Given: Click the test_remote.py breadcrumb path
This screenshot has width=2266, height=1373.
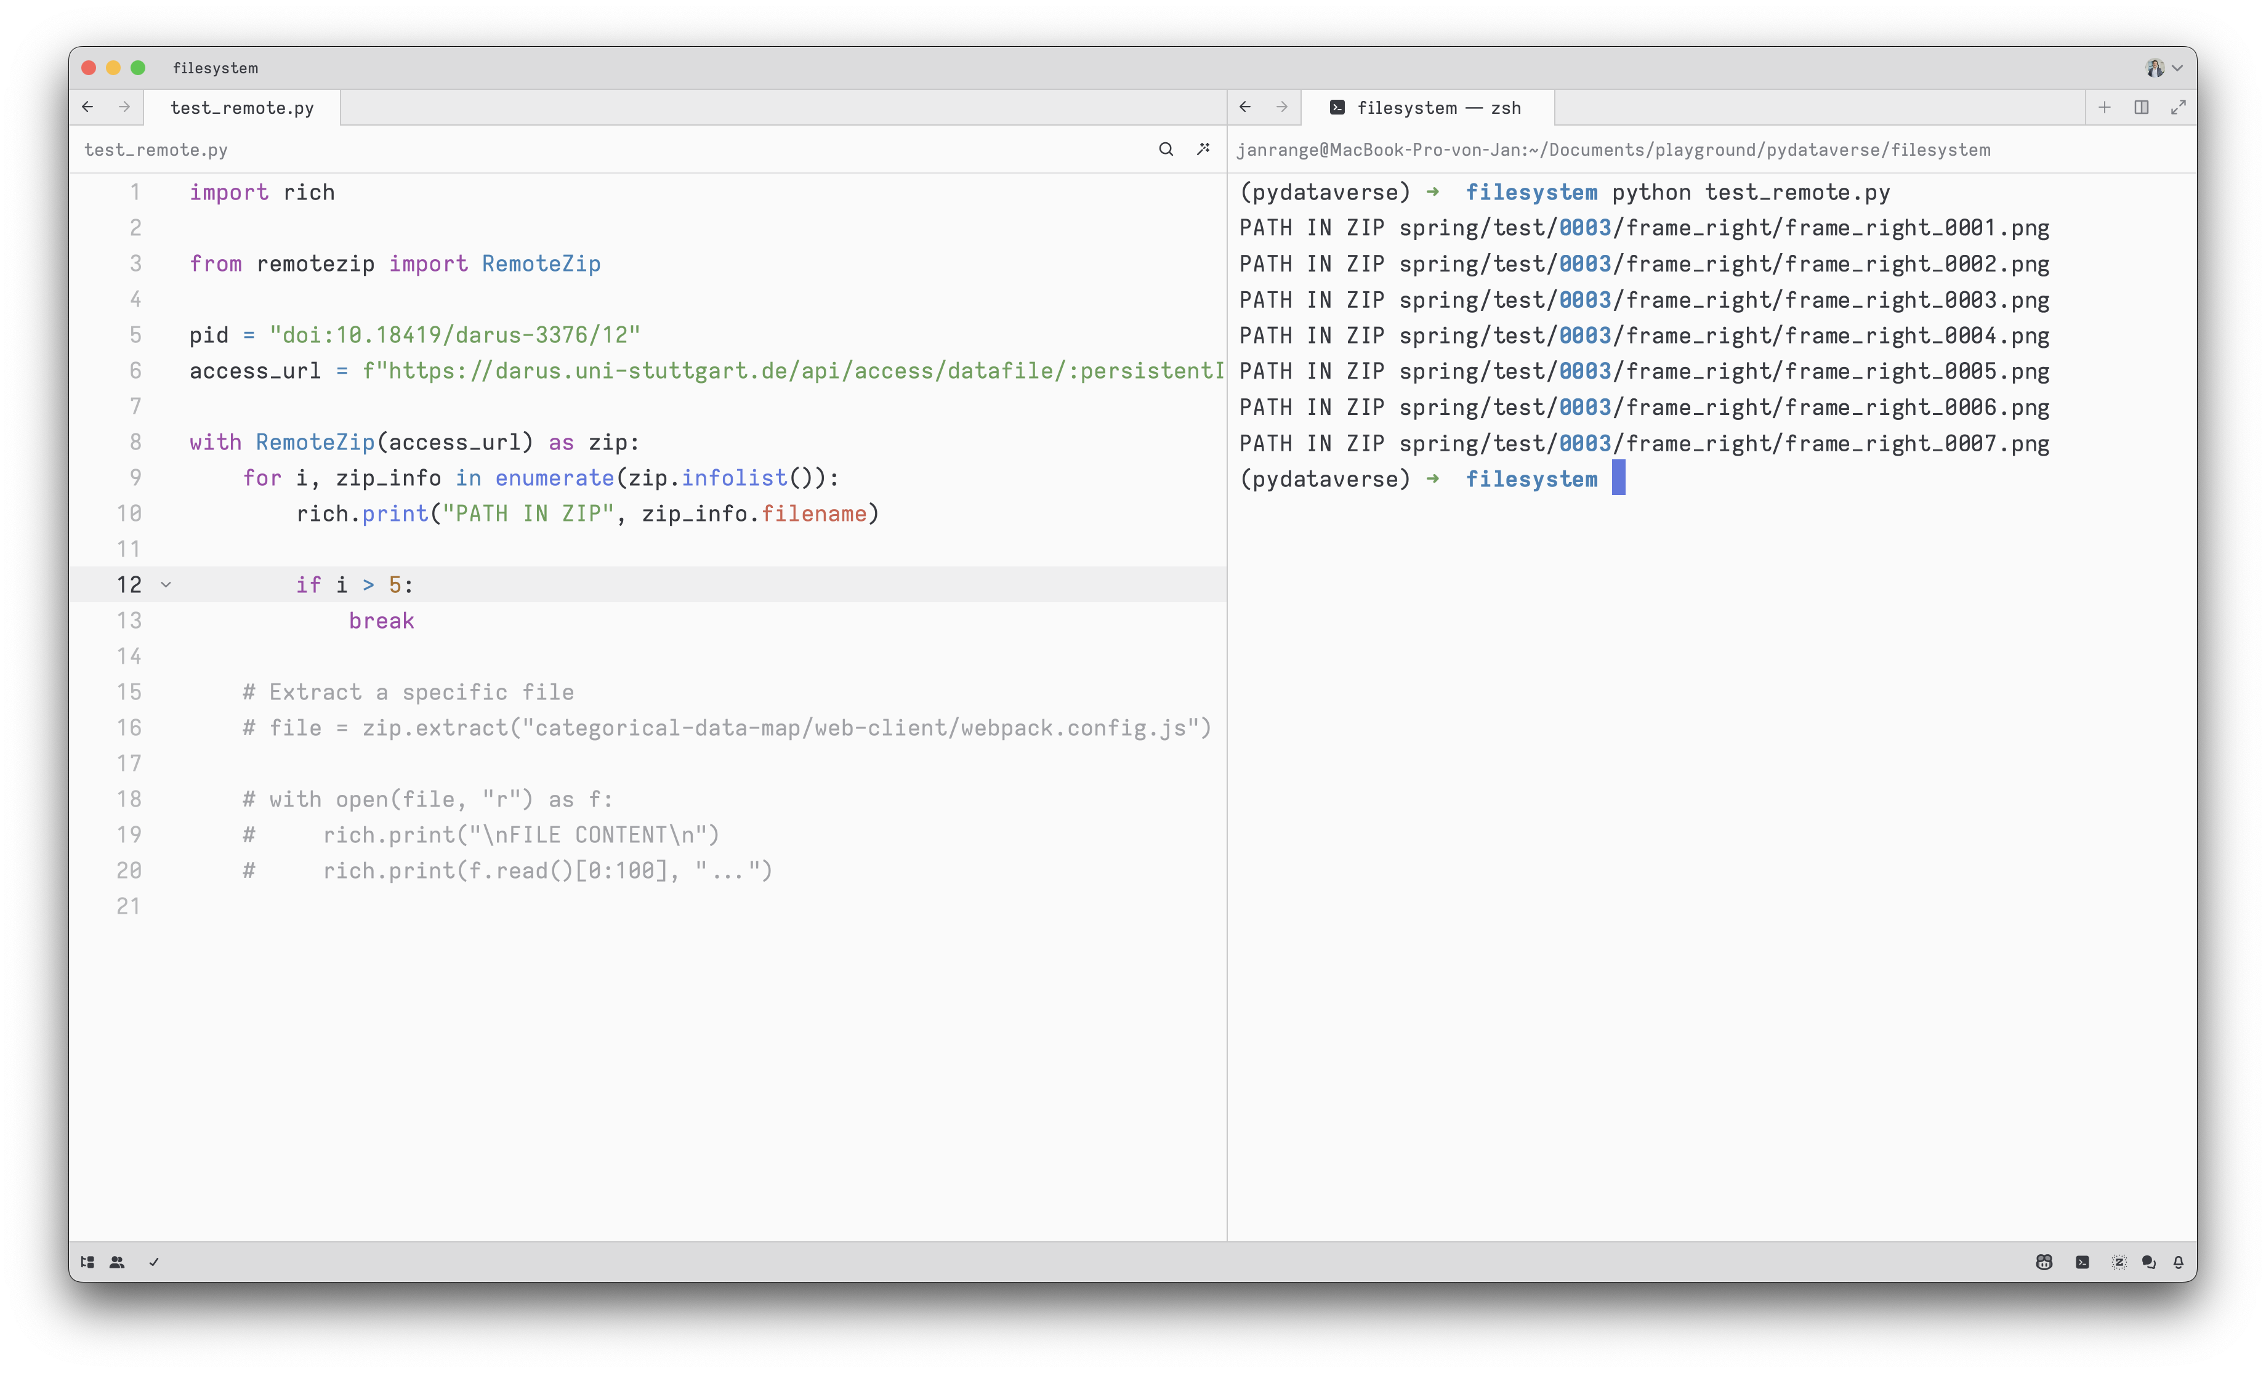Looking at the screenshot, I should tap(155, 150).
